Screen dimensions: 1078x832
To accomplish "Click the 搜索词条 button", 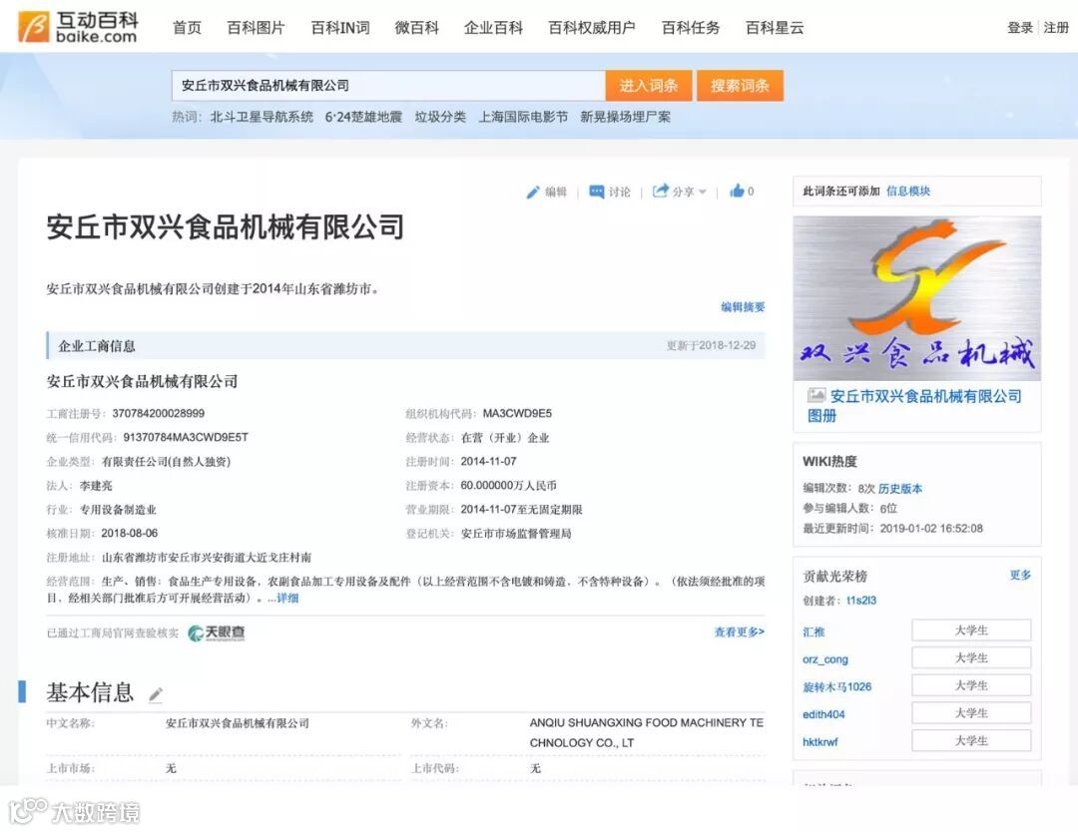I will pyautogui.click(x=740, y=86).
